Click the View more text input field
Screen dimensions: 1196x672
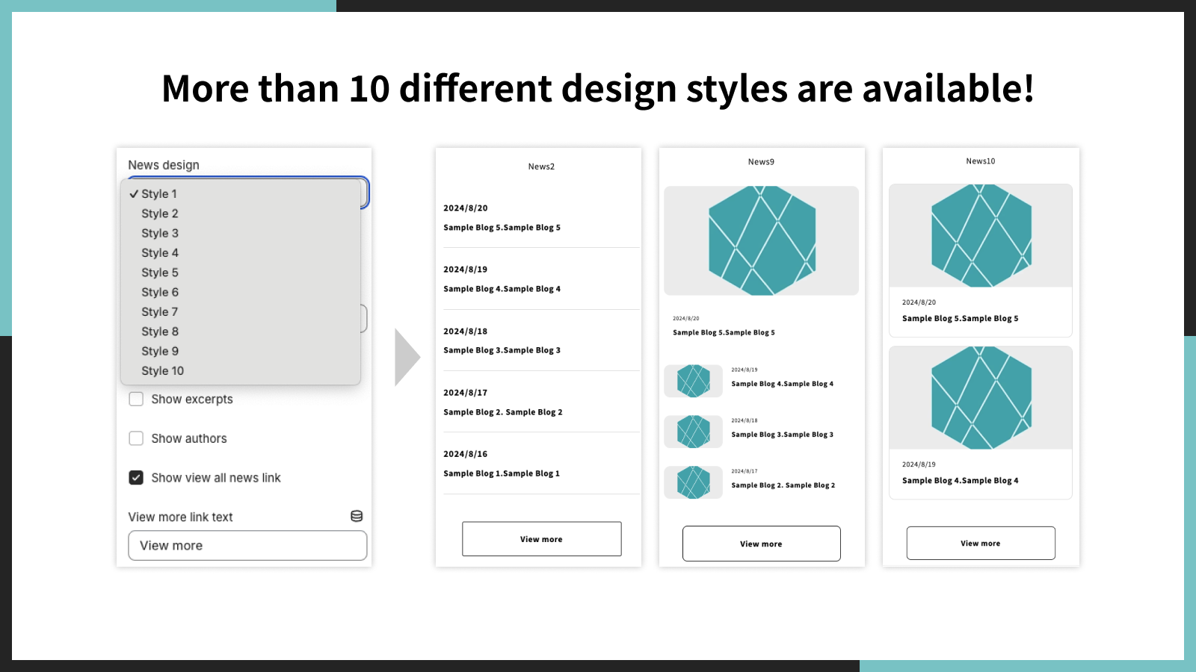coord(247,545)
